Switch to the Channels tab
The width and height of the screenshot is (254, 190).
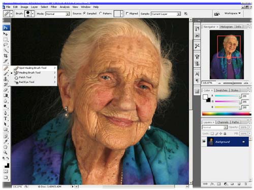coord(223,122)
